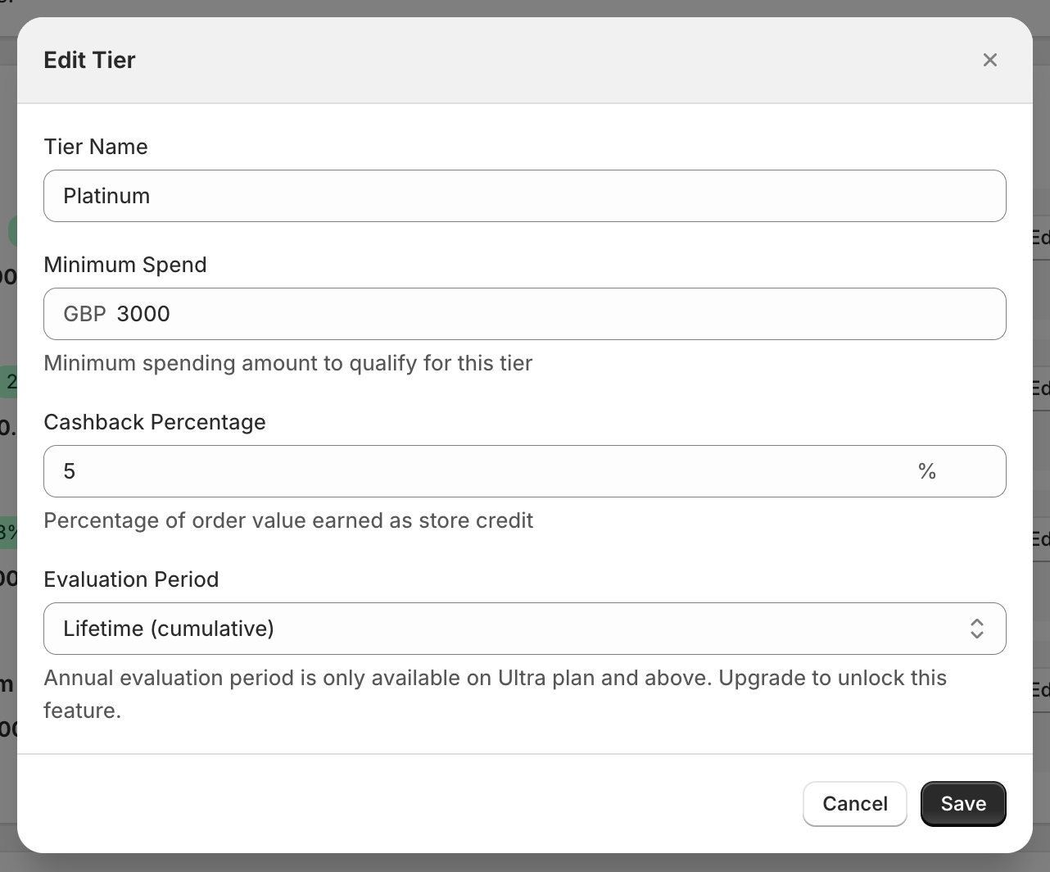This screenshot has width=1050, height=872.
Task: Click the value 3000 in Minimum Spend
Action: pyautogui.click(x=143, y=314)
